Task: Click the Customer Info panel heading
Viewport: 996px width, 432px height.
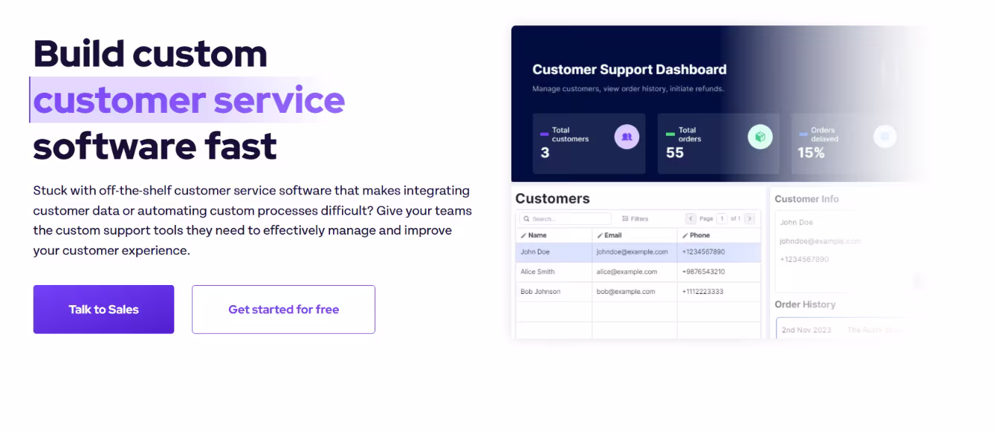Action: click(x=806, y=199)
